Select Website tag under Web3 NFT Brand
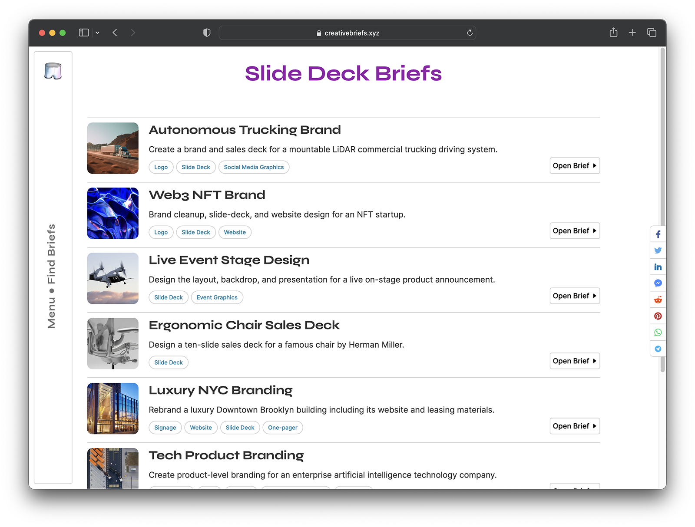 tap(235, 232)
